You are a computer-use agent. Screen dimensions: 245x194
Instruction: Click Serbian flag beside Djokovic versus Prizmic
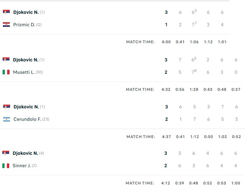pos(6,12)
